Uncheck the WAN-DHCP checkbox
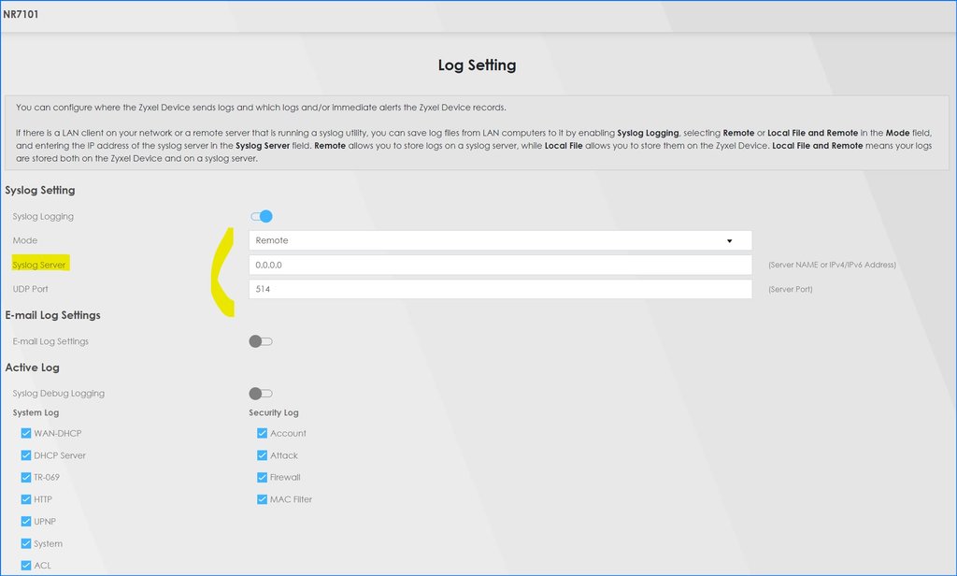The width and height of the screenshot is (957, 576). pyautogui.click(x=25, y=433)
